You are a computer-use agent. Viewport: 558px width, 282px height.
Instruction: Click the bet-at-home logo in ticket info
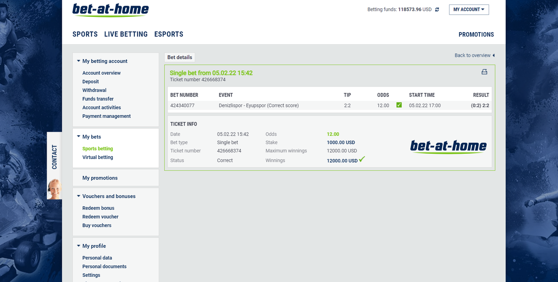tap(449, 147)
